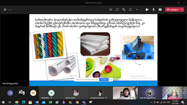
Task: Select the akhaltsikhe participant tile
Action: [x=51, y=93]
